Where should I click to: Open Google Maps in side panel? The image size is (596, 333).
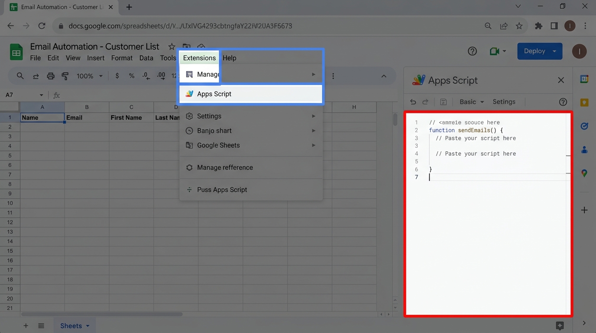point(584,173)
